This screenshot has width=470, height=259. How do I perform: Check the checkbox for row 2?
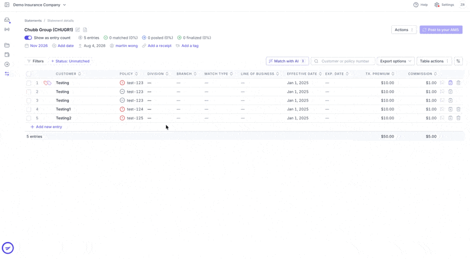pos(29,92)
